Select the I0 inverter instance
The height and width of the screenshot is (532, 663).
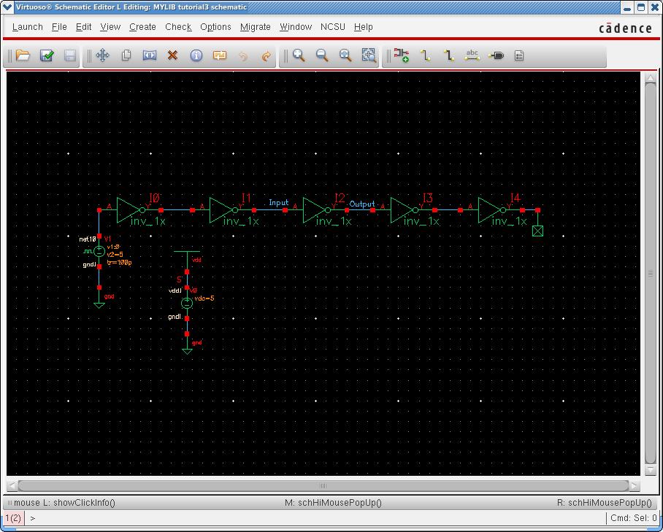coord(131,210)
